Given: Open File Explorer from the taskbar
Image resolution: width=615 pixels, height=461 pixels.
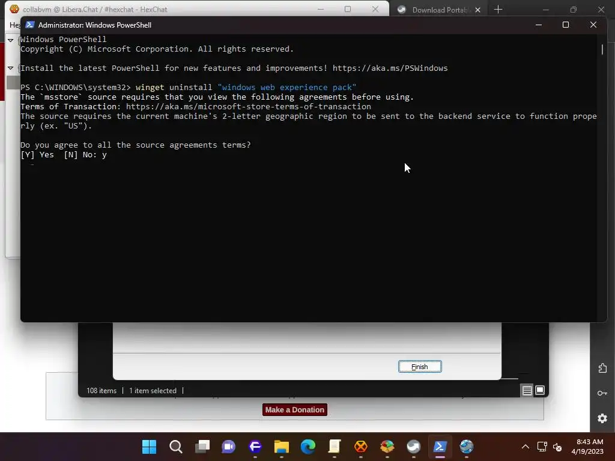Looking at the screenshot, I should [x=281, y=446].
